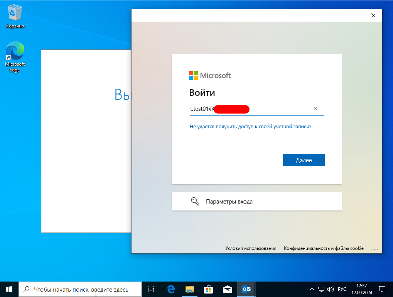Open Task View in the taskbar
Viewport: 393px width, 297px height.
click(151, 289)
